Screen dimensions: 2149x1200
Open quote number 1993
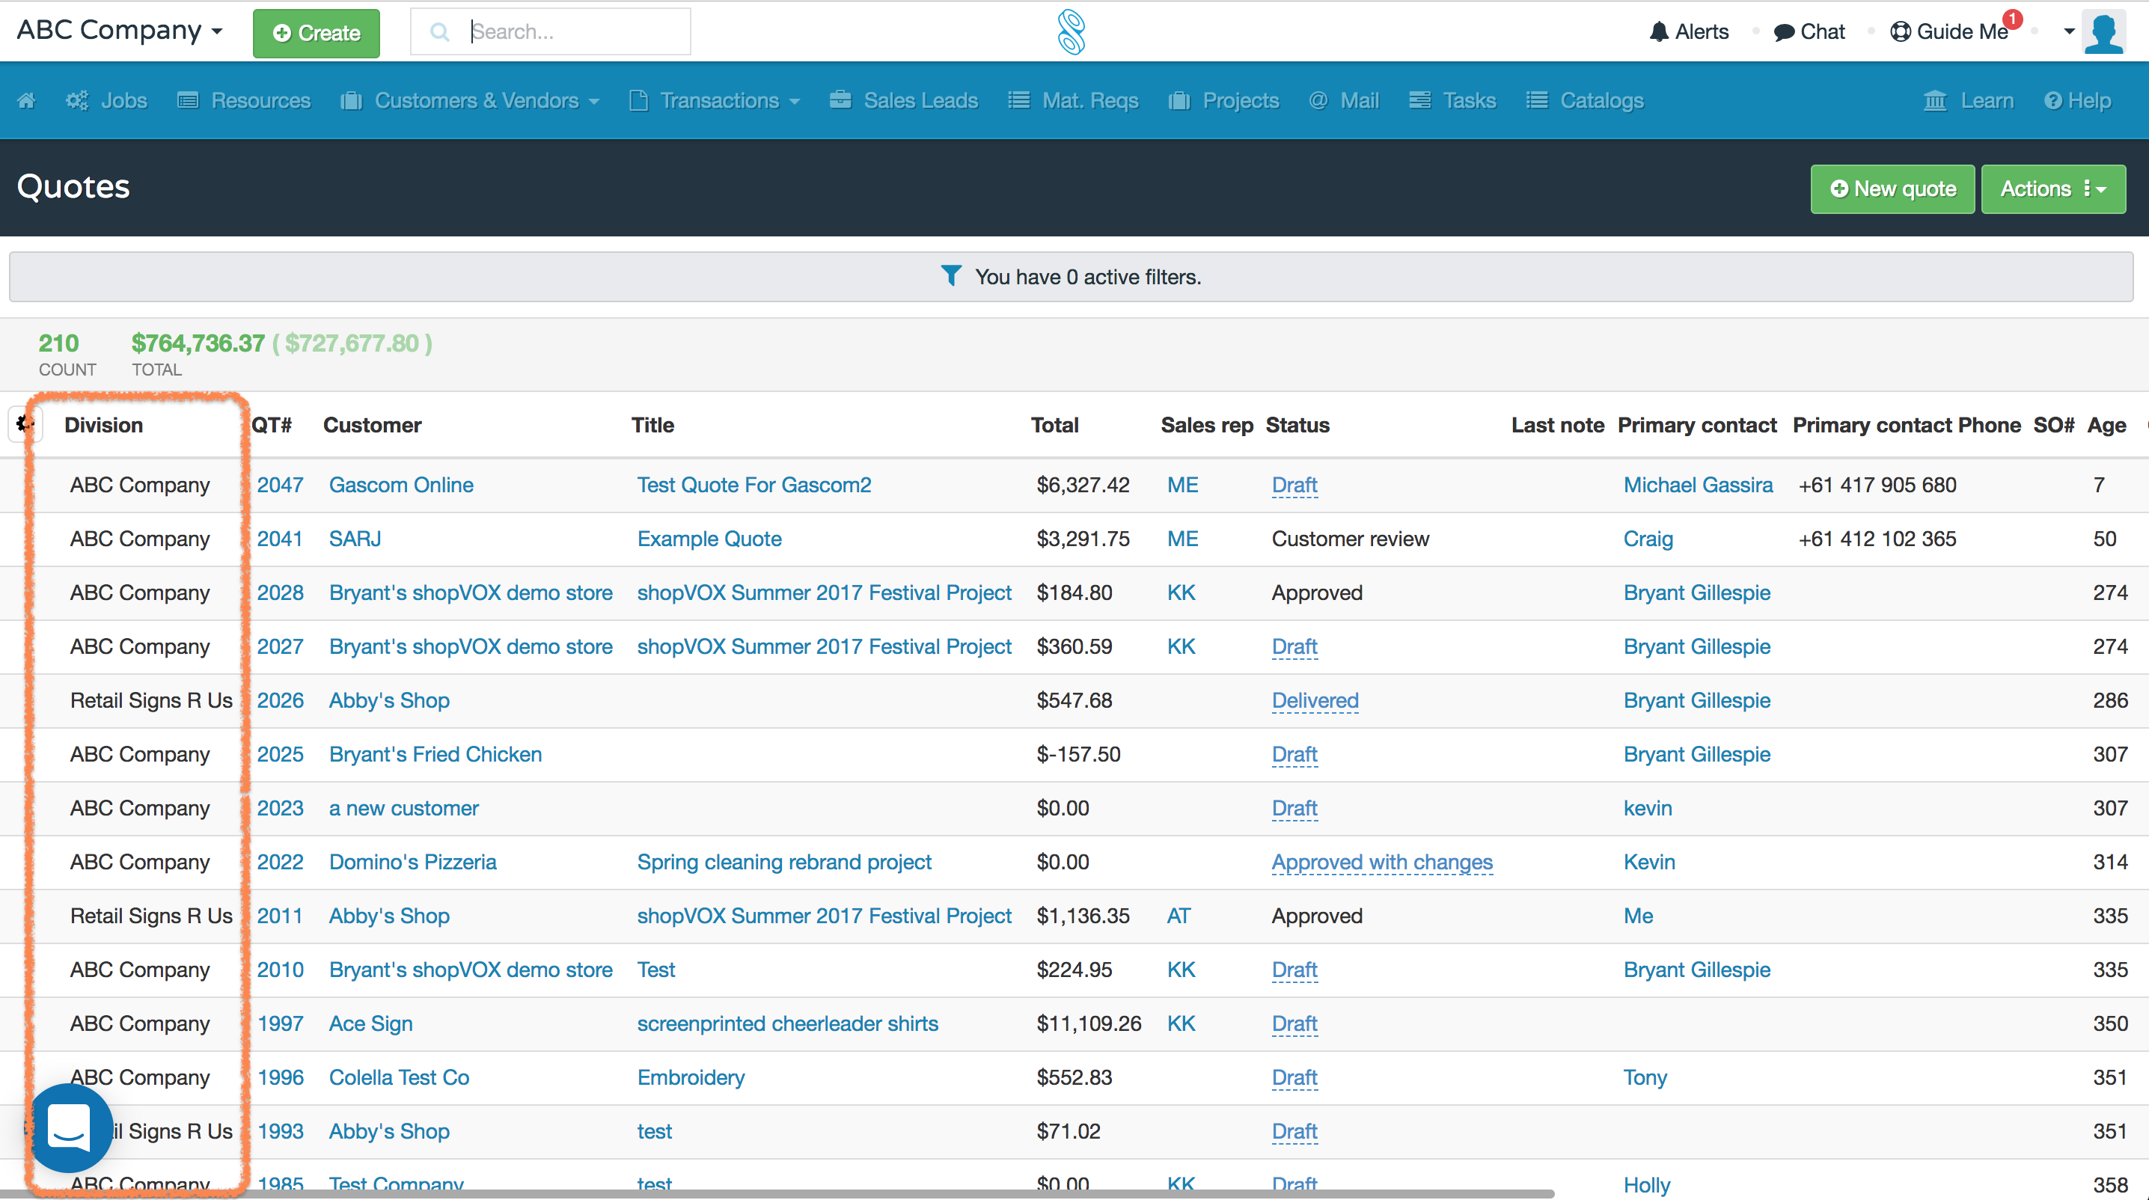(279, 1130)
